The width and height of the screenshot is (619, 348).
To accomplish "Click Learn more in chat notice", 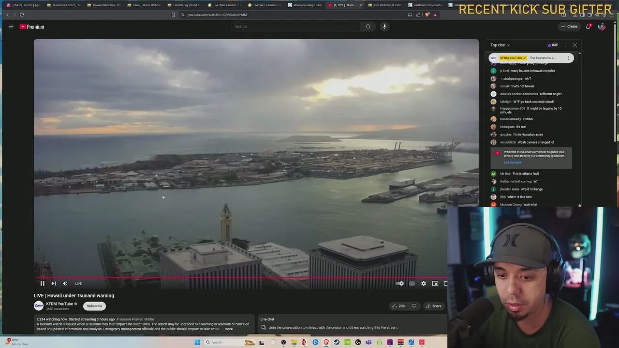I will [x=513, y=162].
